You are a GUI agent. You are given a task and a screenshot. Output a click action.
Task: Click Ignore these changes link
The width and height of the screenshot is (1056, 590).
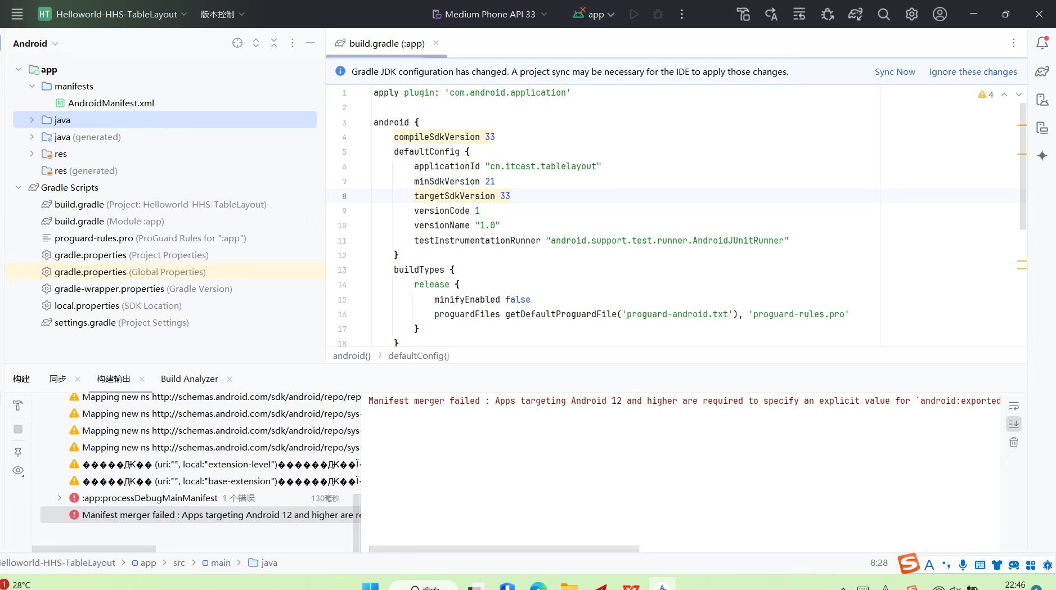pos(973,71)
